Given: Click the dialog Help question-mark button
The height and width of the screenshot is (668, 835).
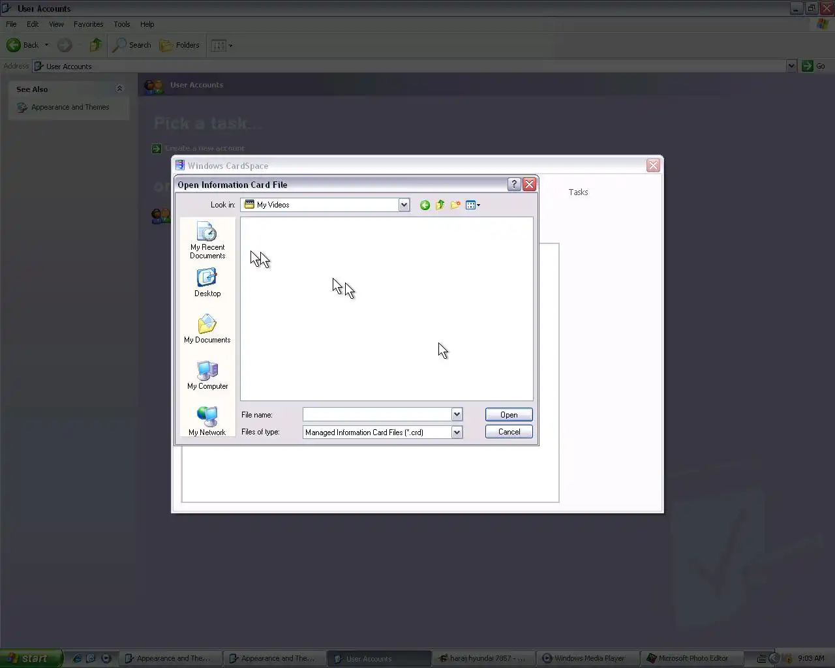Looking at the screenshot, I should (514, 185).
